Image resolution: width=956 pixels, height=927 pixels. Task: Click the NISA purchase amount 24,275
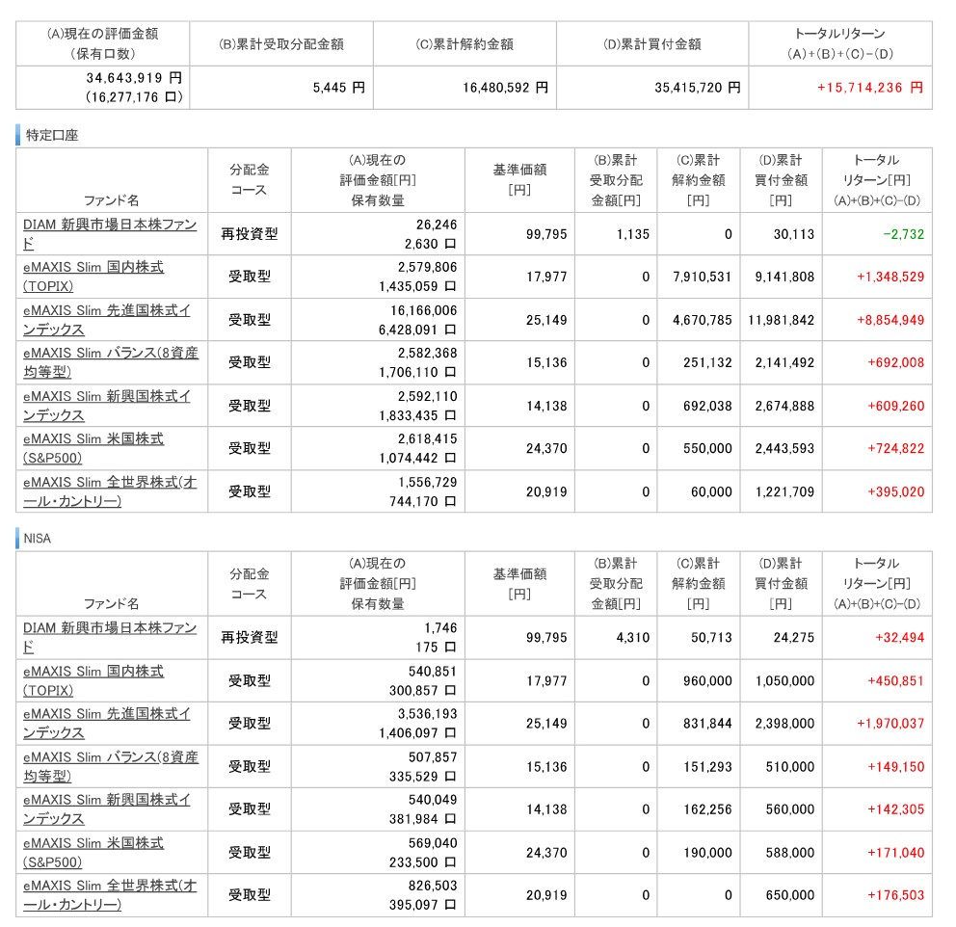click(794, 638)
